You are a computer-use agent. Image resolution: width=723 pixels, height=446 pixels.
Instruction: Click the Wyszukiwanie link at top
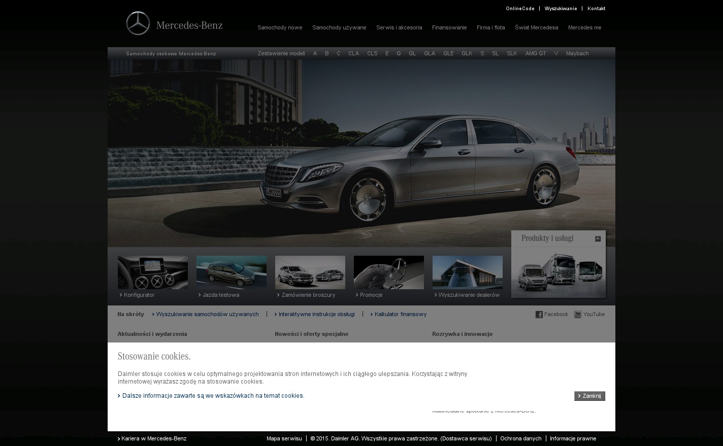(x=561, y=9)
